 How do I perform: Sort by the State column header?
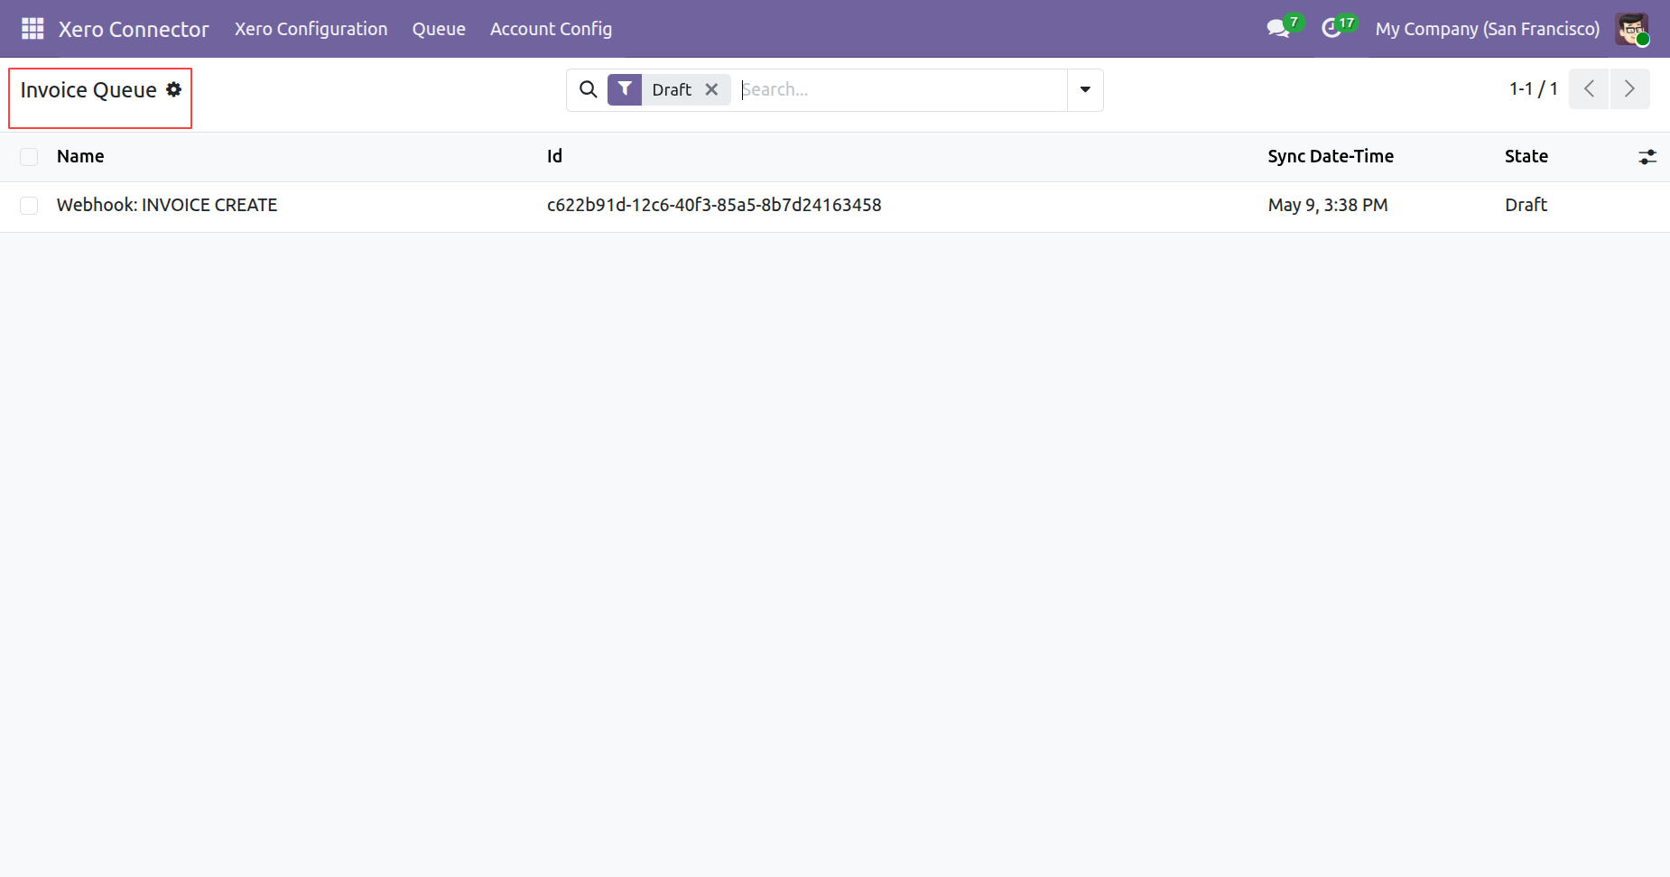tap(1526, 156)
